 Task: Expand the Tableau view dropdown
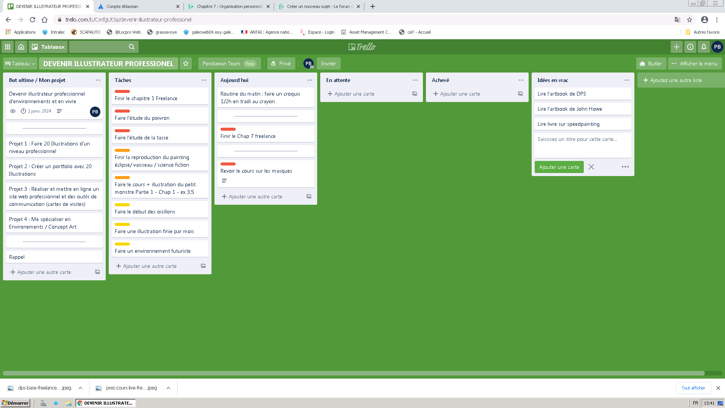click(20, 63)
